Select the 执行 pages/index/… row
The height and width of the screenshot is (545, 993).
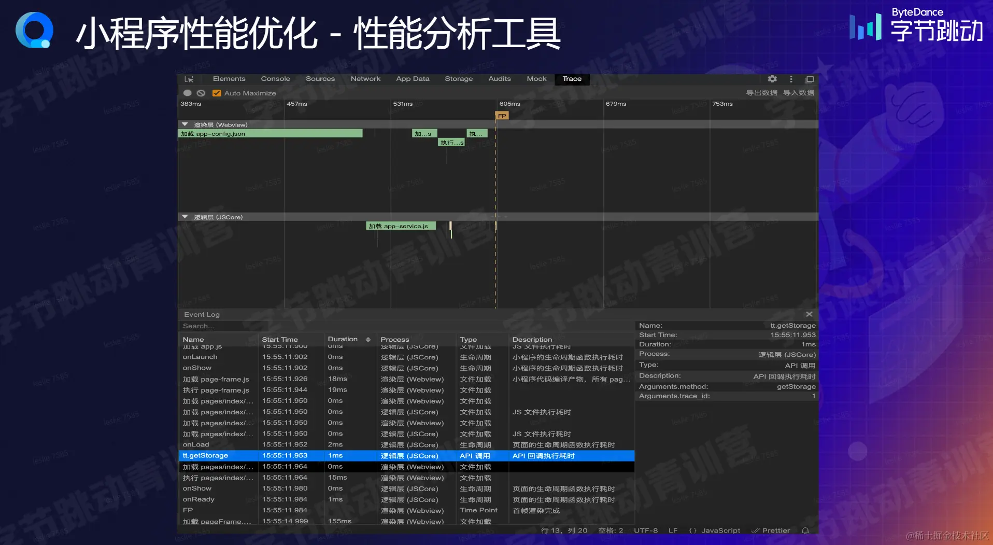(406, 478)
